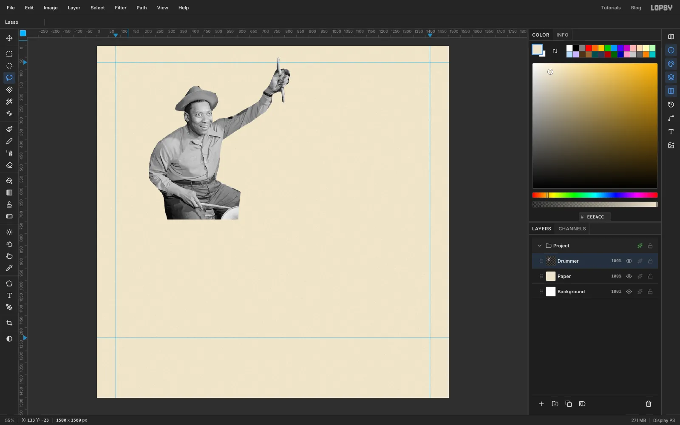
Task: Open the Blog link
Action: (x=636, y=8)
